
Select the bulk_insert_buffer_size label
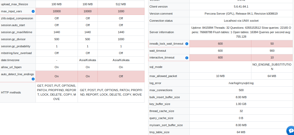point(165,97)
